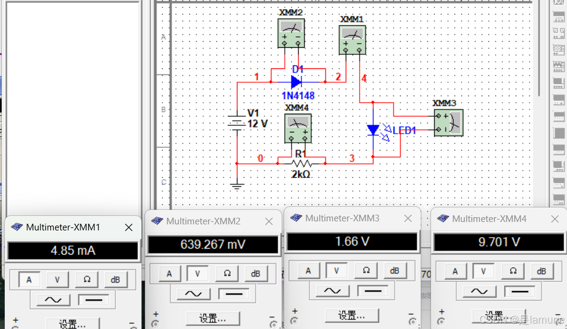Pick the Four-channel Oscilloscope instrument

click(559, 67)
